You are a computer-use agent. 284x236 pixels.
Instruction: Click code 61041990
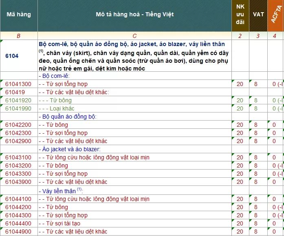coord(18,108)
